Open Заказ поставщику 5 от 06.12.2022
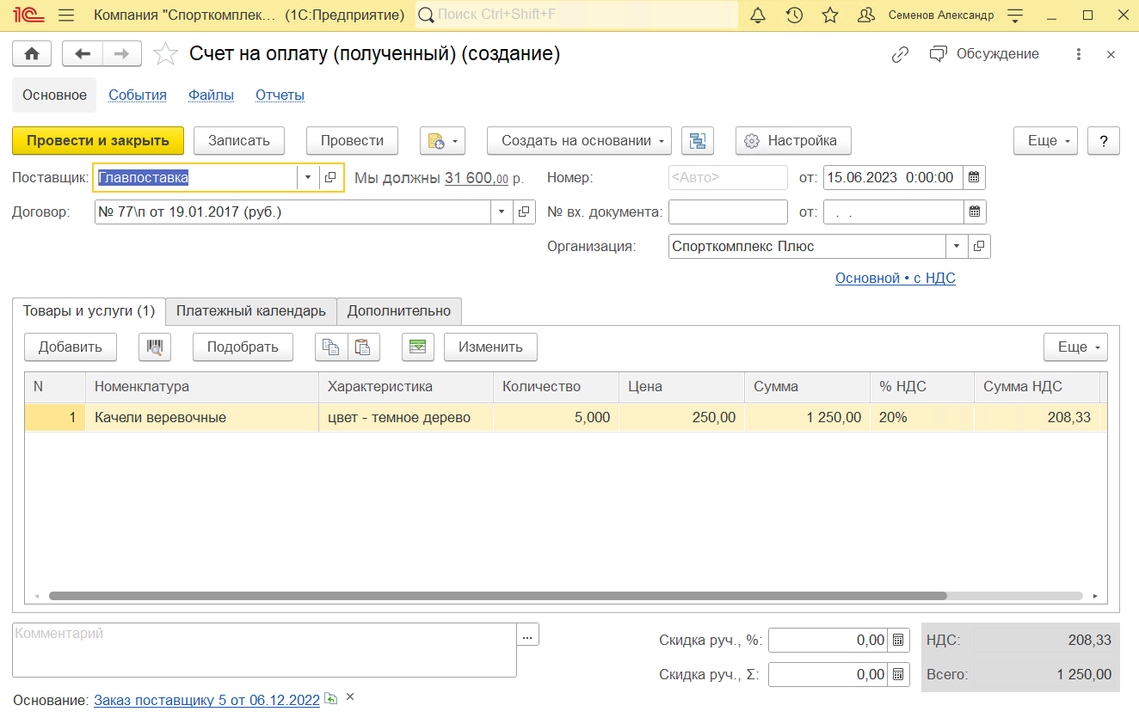Screen dimensions: 1139x724 (x=206, y=700)
